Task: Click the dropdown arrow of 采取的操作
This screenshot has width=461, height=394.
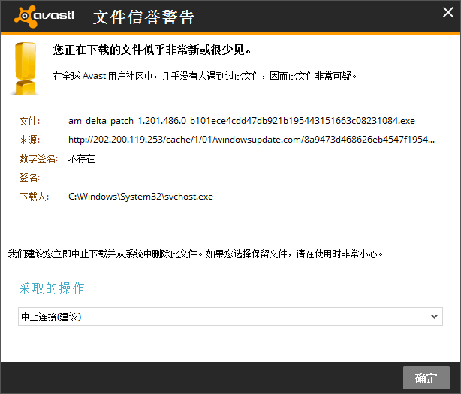Action: coord(434,317)
